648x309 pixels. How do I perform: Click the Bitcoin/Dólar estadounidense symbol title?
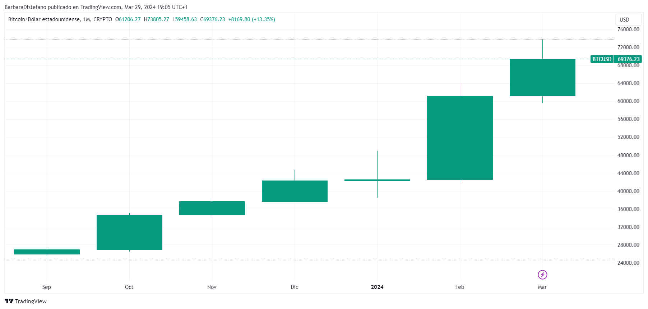(x=44, y=19)
